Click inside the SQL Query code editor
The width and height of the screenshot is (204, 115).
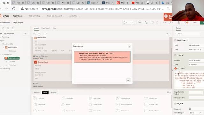(189, 80)
